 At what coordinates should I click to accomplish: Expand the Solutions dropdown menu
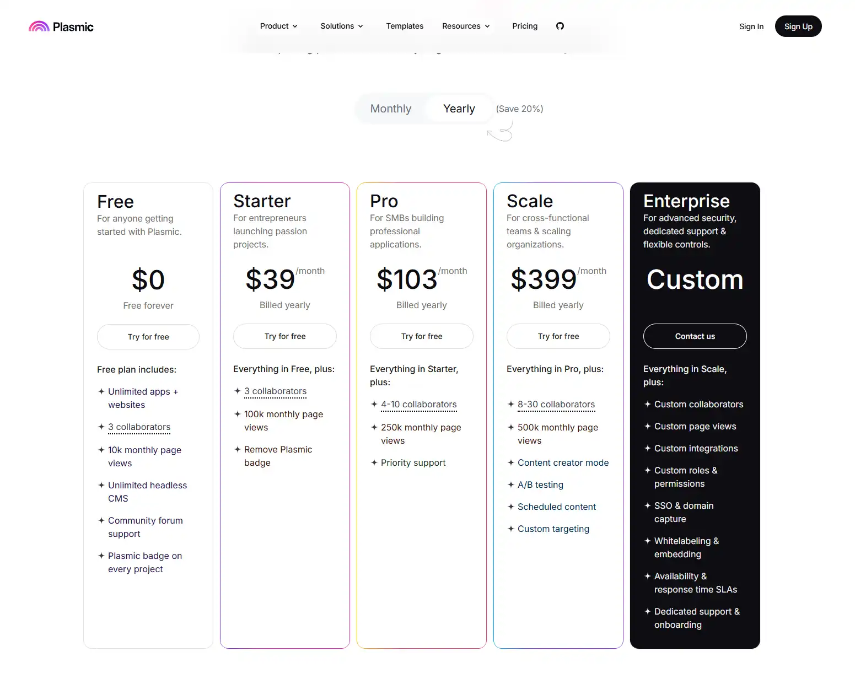pyautogui.click(x=342, y=26)
